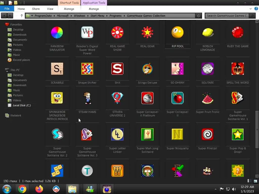The height and width of the screenshot is (194, 259).
Task: Open Manage tab under Shortcut Tools
Action: click(69, 9)
